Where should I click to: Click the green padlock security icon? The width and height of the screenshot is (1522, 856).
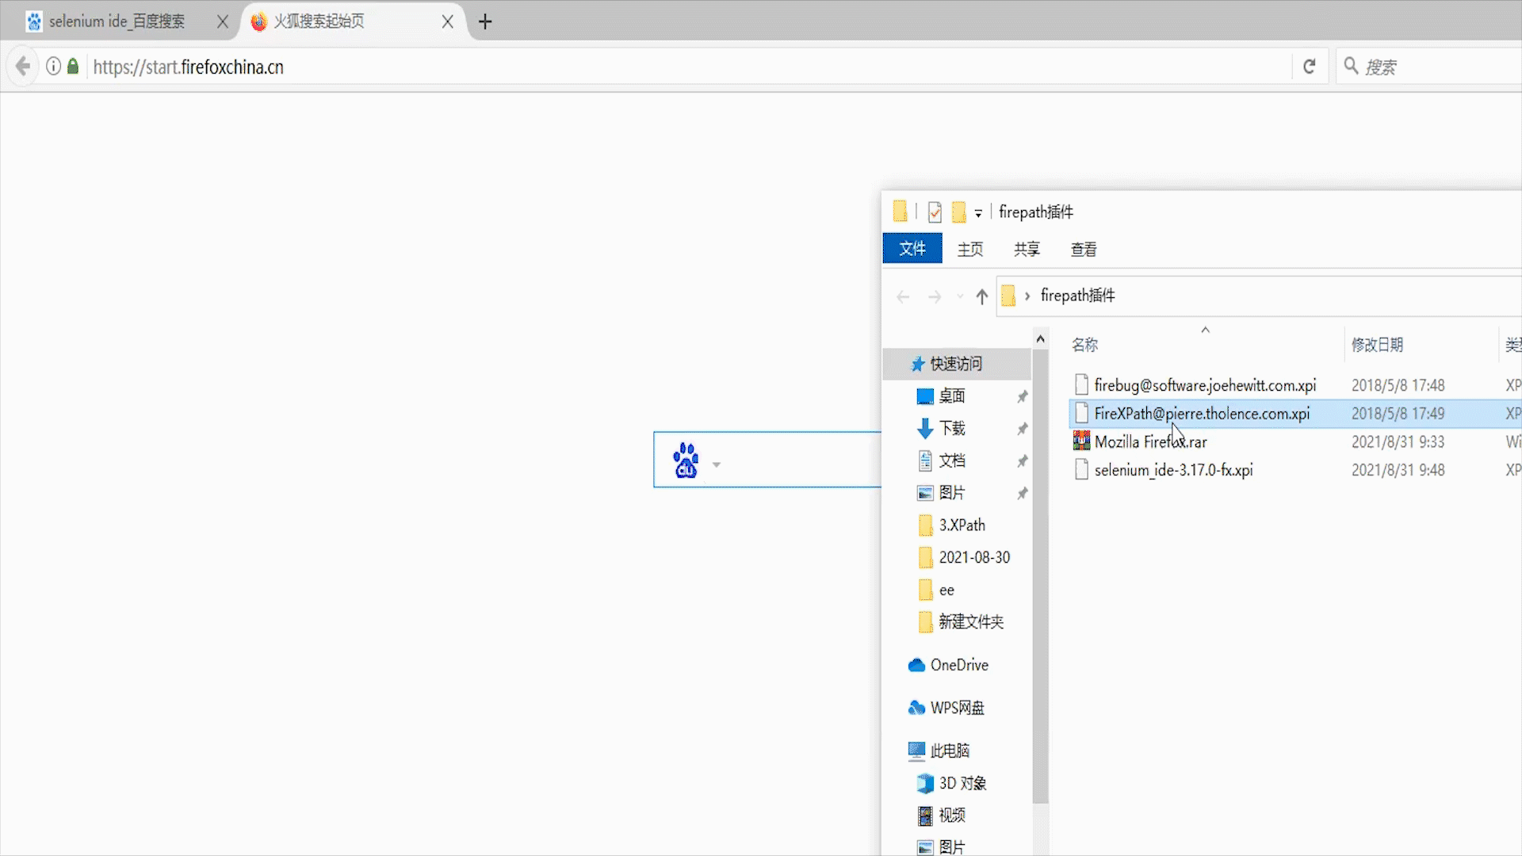pos(73,67)
